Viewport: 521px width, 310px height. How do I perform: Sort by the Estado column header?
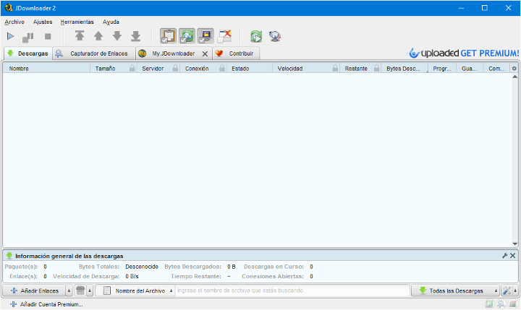[250, 69]
